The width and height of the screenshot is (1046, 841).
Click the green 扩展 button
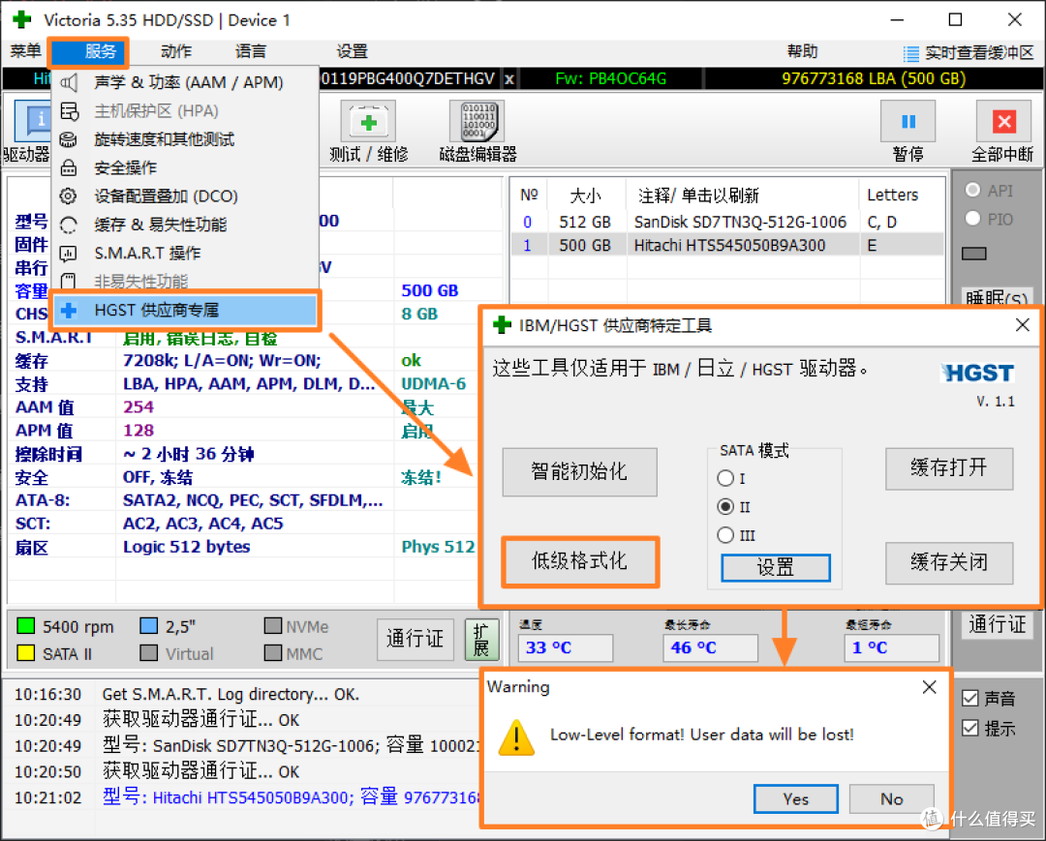point(481,640)
